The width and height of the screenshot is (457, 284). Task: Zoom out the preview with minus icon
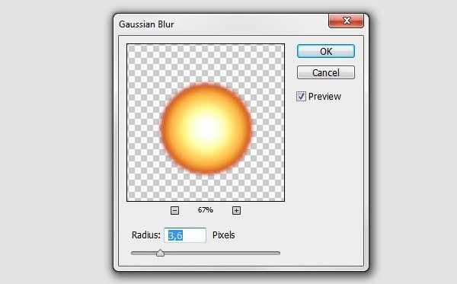point(174,210)
